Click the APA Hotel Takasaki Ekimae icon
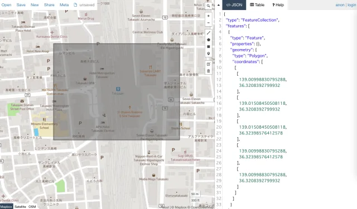 click(103, 123)
